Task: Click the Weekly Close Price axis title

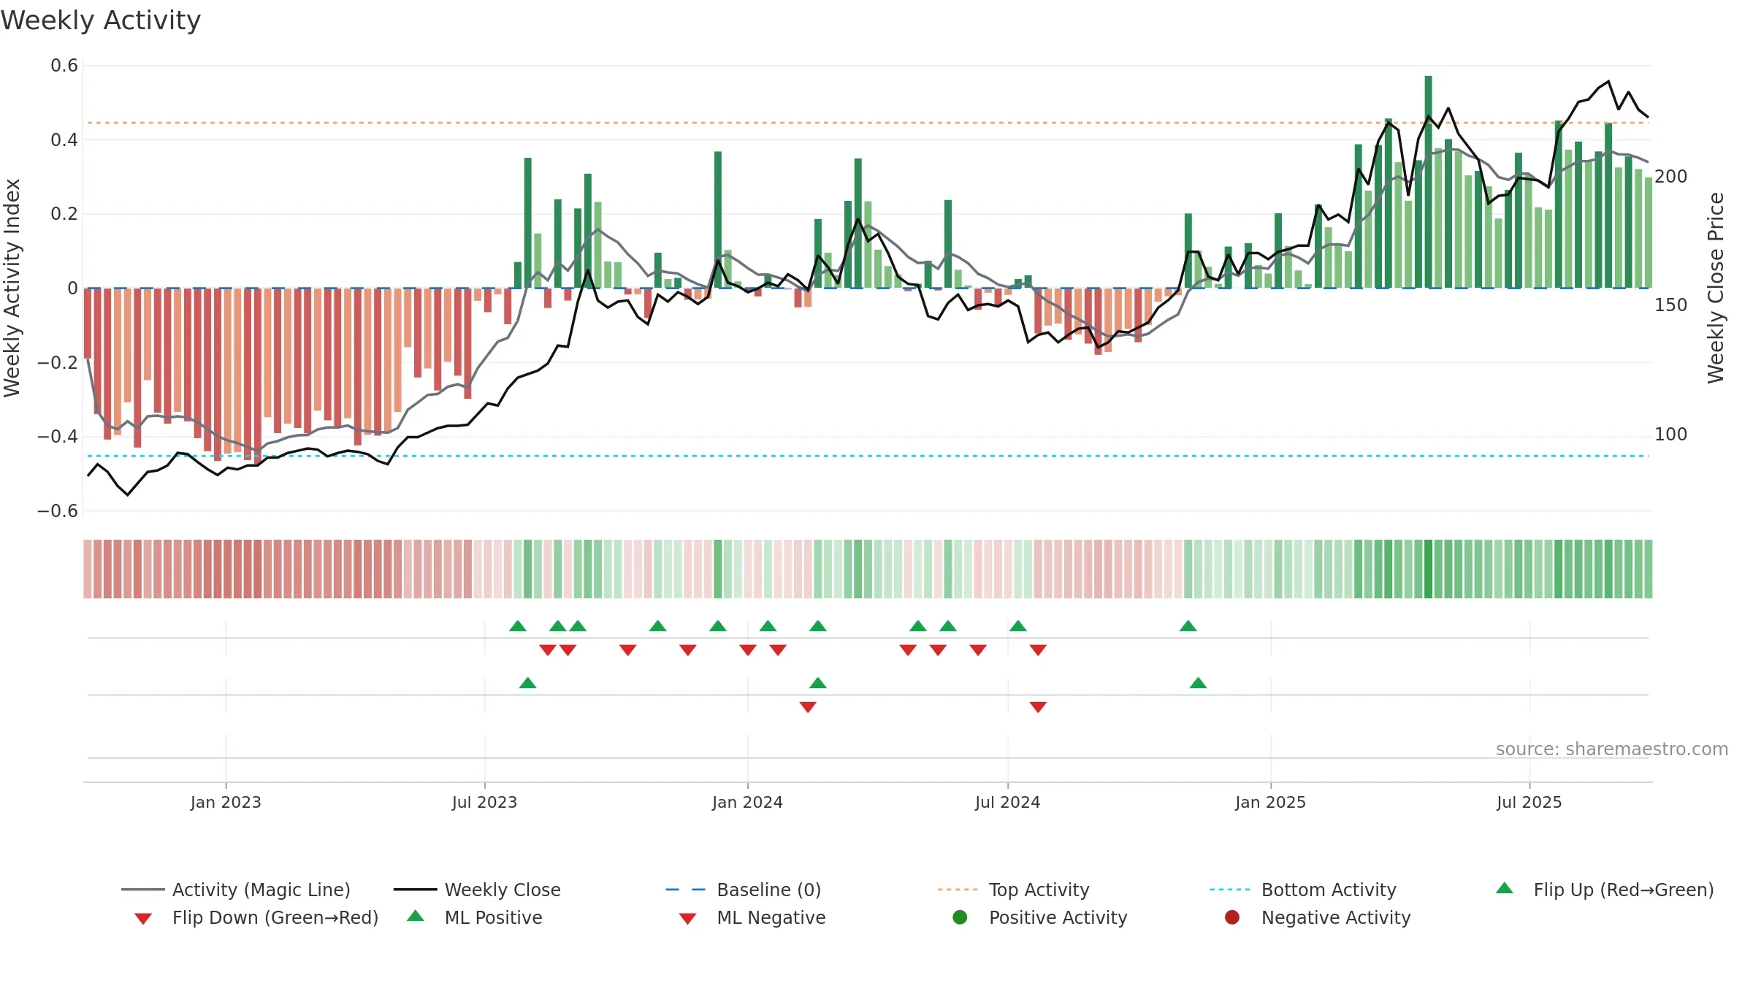Action: pos(1716,288)
